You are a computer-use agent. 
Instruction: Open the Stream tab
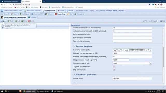49,14
